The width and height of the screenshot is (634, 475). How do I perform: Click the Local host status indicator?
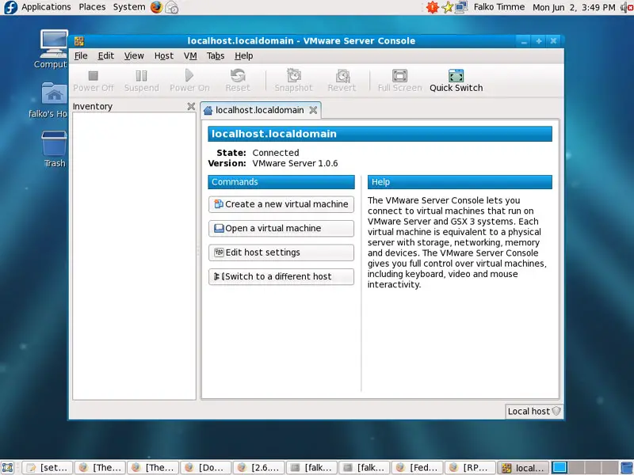pyautogui.click(x=533, y=411)
